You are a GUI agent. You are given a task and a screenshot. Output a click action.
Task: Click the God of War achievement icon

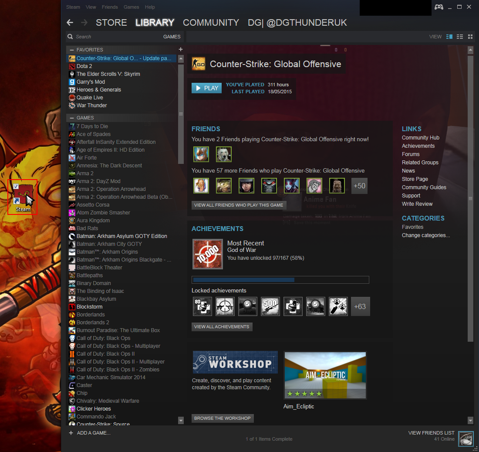point(208,254)
